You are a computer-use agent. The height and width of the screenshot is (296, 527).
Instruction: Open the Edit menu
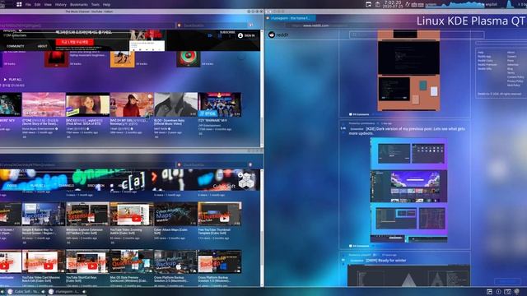pyautogui.click(x=37, y=5)
